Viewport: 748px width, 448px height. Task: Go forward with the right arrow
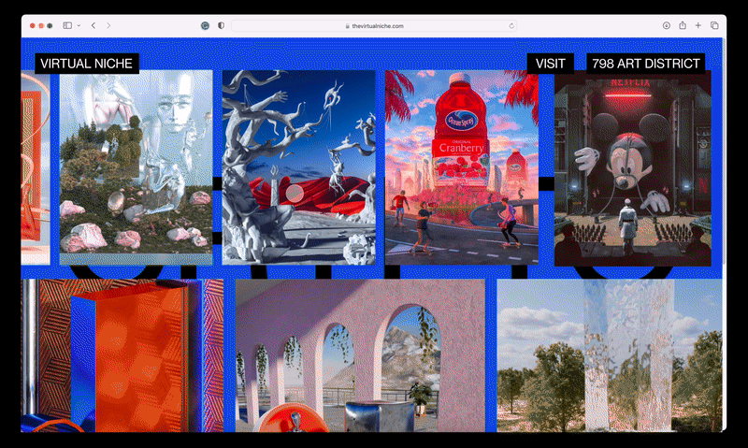tap(108, 26)
